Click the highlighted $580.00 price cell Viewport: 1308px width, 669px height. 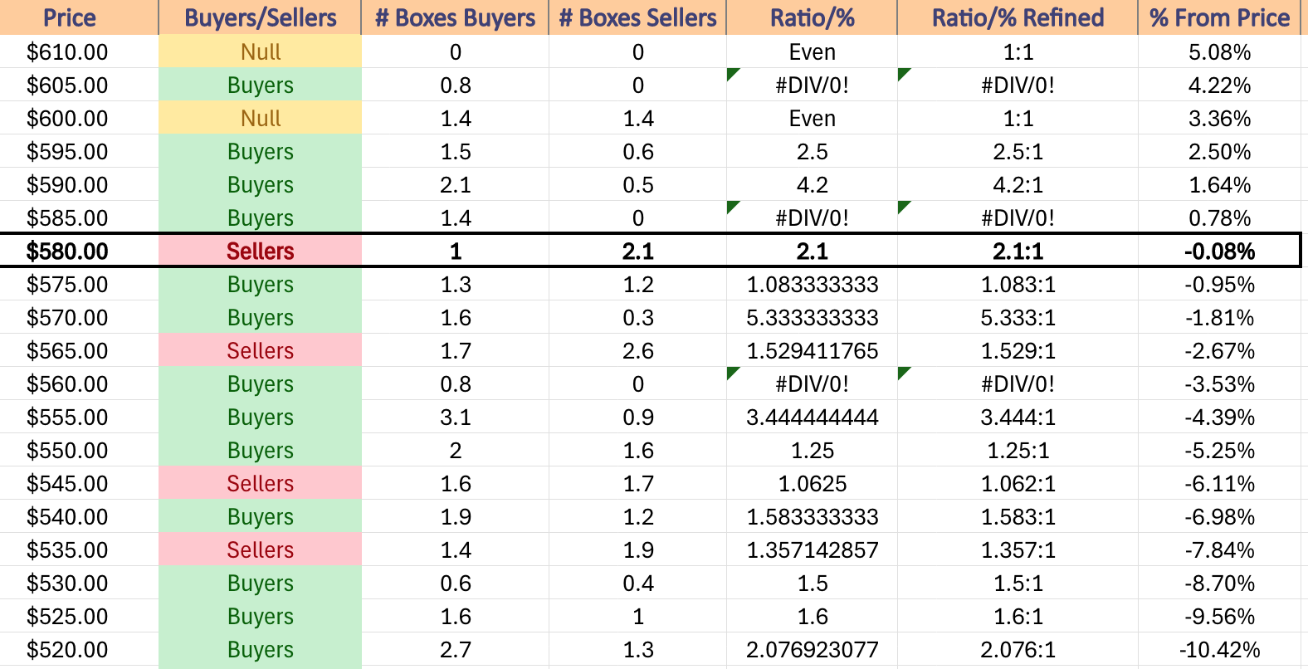[x=79, y=251]
